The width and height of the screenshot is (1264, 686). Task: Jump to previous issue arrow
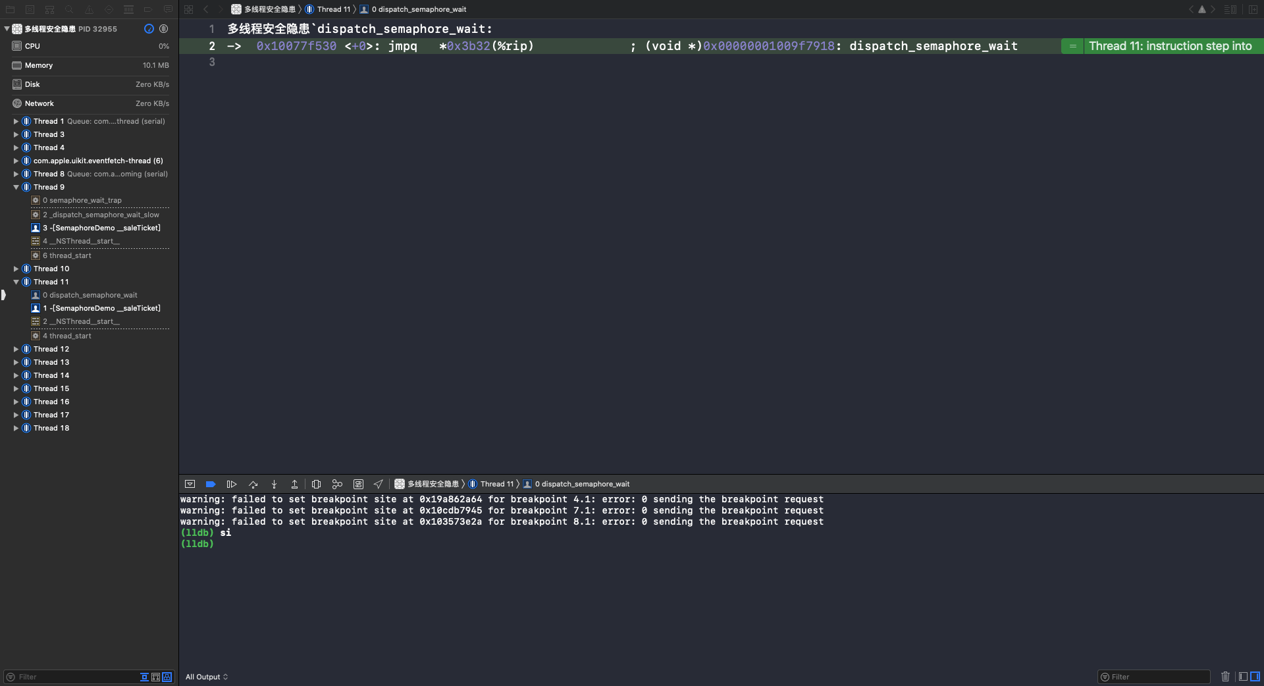1191,9
